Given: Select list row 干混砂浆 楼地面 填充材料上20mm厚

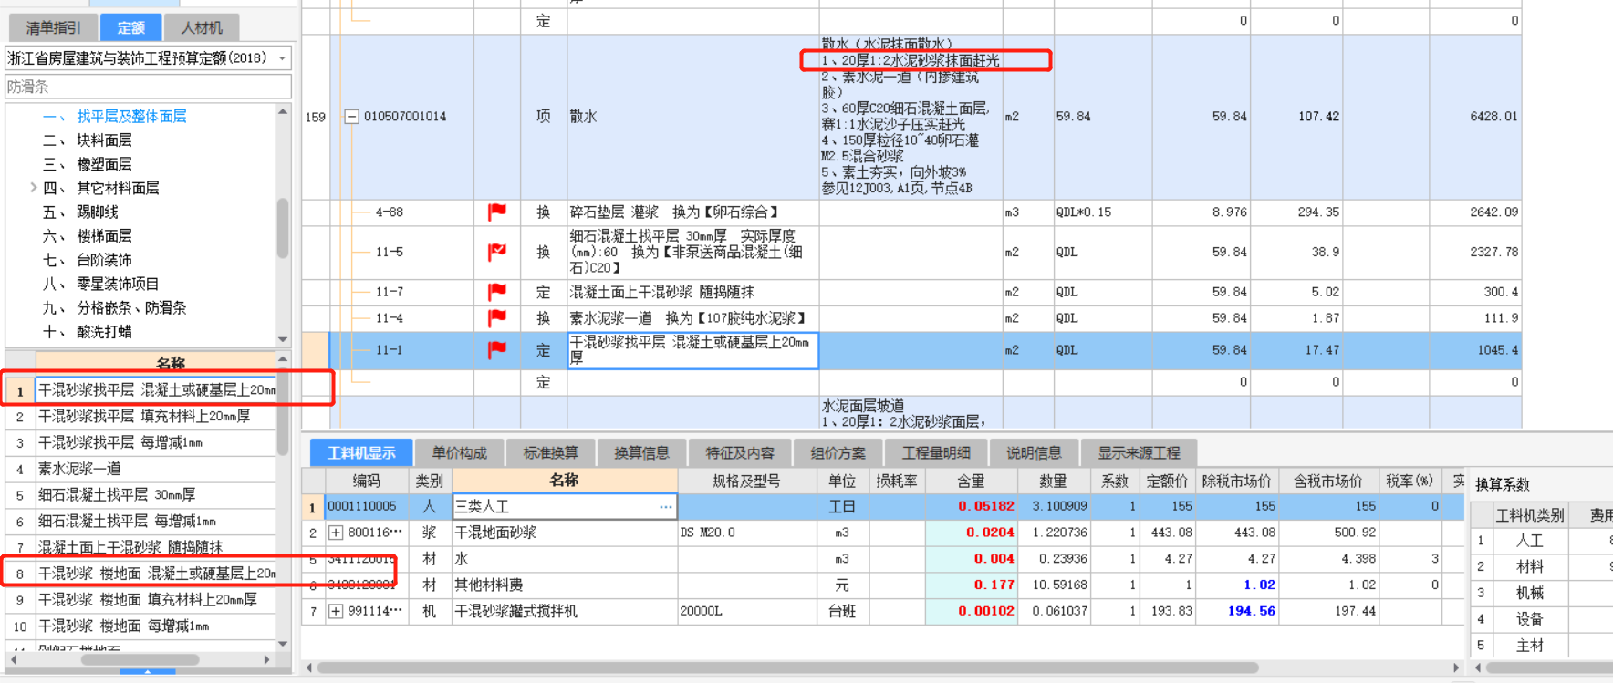Looking at the screenshot, I should click(x=155, y=600).
